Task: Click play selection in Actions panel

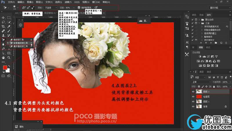Action: click(x=211, y=43)
